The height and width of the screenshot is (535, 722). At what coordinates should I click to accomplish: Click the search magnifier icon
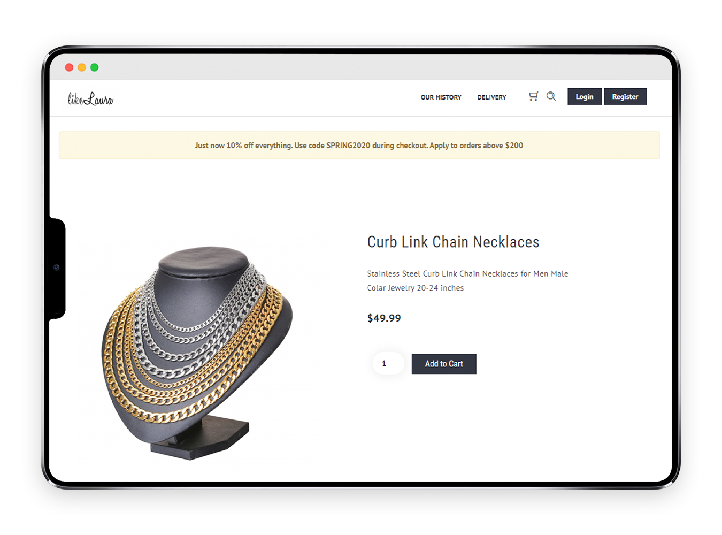551,96
